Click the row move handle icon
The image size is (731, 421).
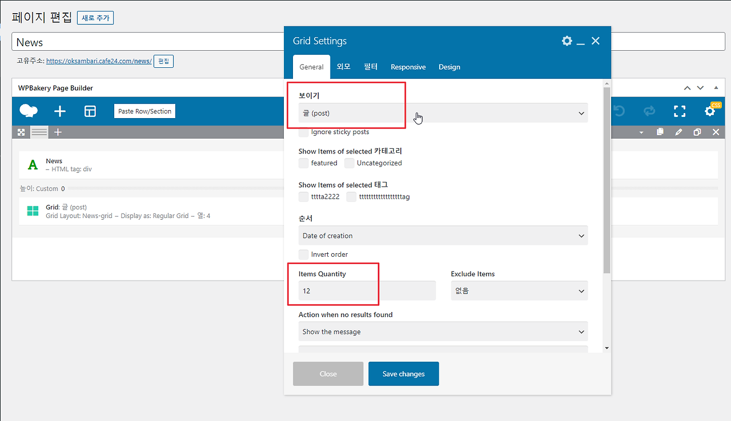(x=21, y=132)
